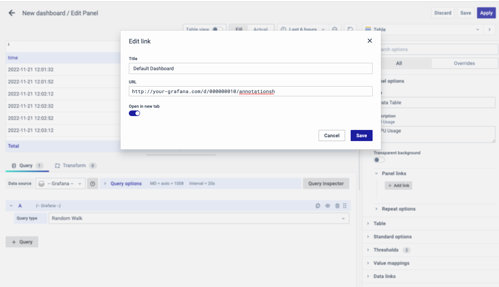This screenshot has width=499, height=287.
Task: Click the data source help icon
Action: coord(93,183)
